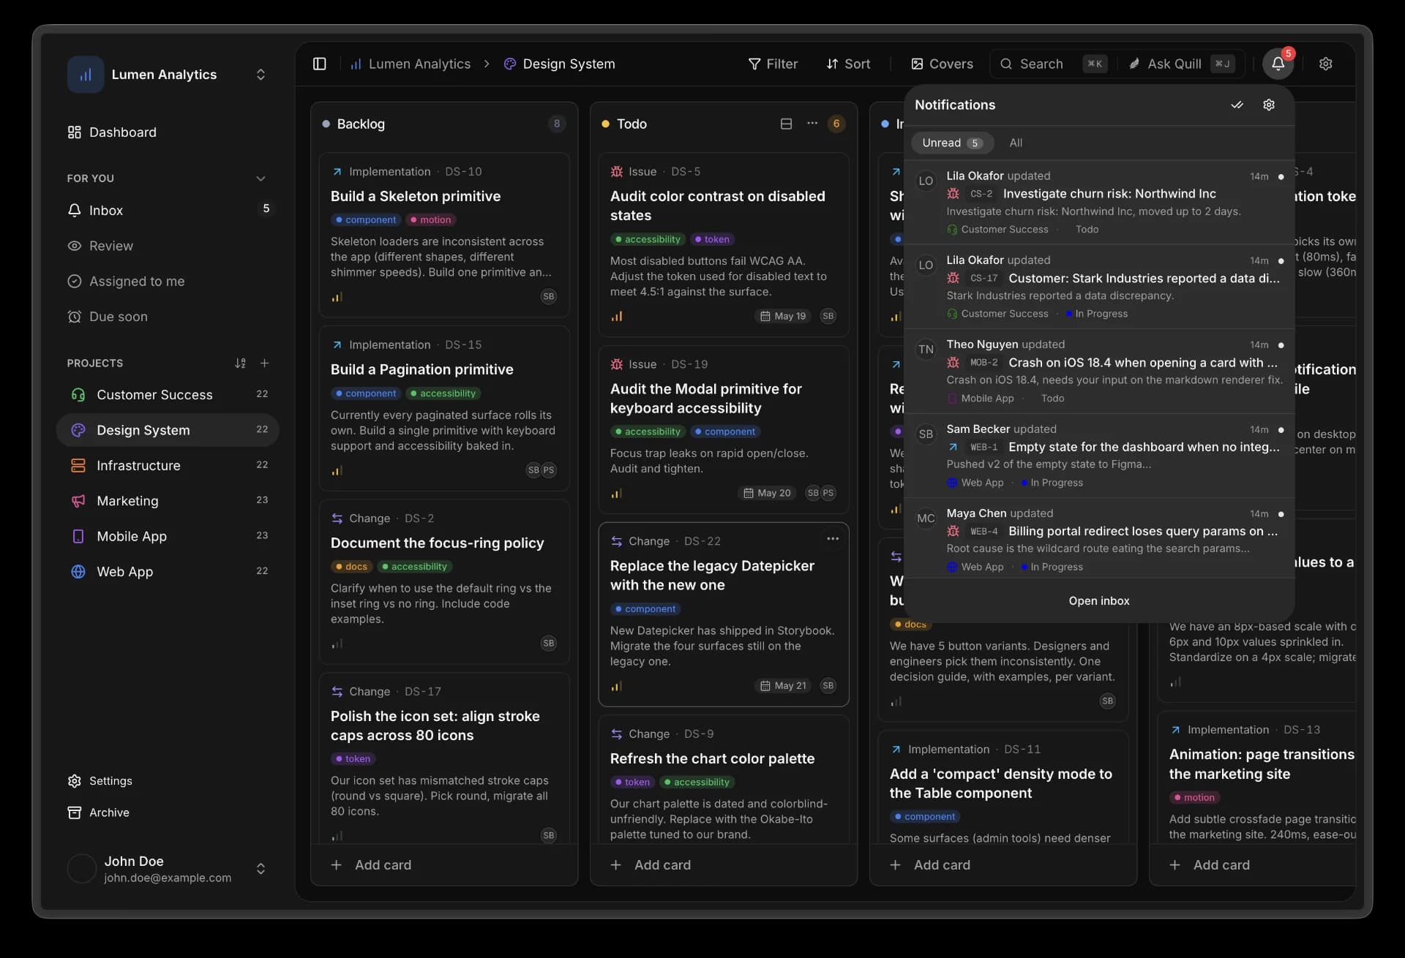Switch to All notifications tab
Screen dimensions: 1405x958
coord(1016,143)
